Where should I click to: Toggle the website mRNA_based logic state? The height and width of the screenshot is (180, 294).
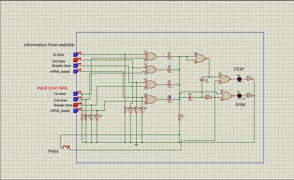pyautogui.click(x=75, y=71)
